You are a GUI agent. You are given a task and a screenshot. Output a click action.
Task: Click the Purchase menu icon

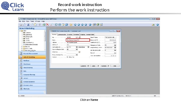pos(21,61)
